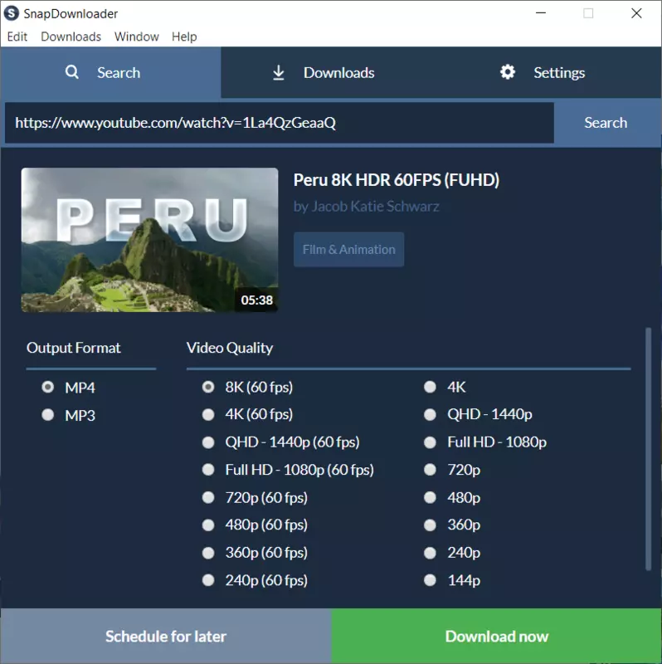Close the SnapDownloader window
This screenshot has width=662, height=664.
point(636,13)
